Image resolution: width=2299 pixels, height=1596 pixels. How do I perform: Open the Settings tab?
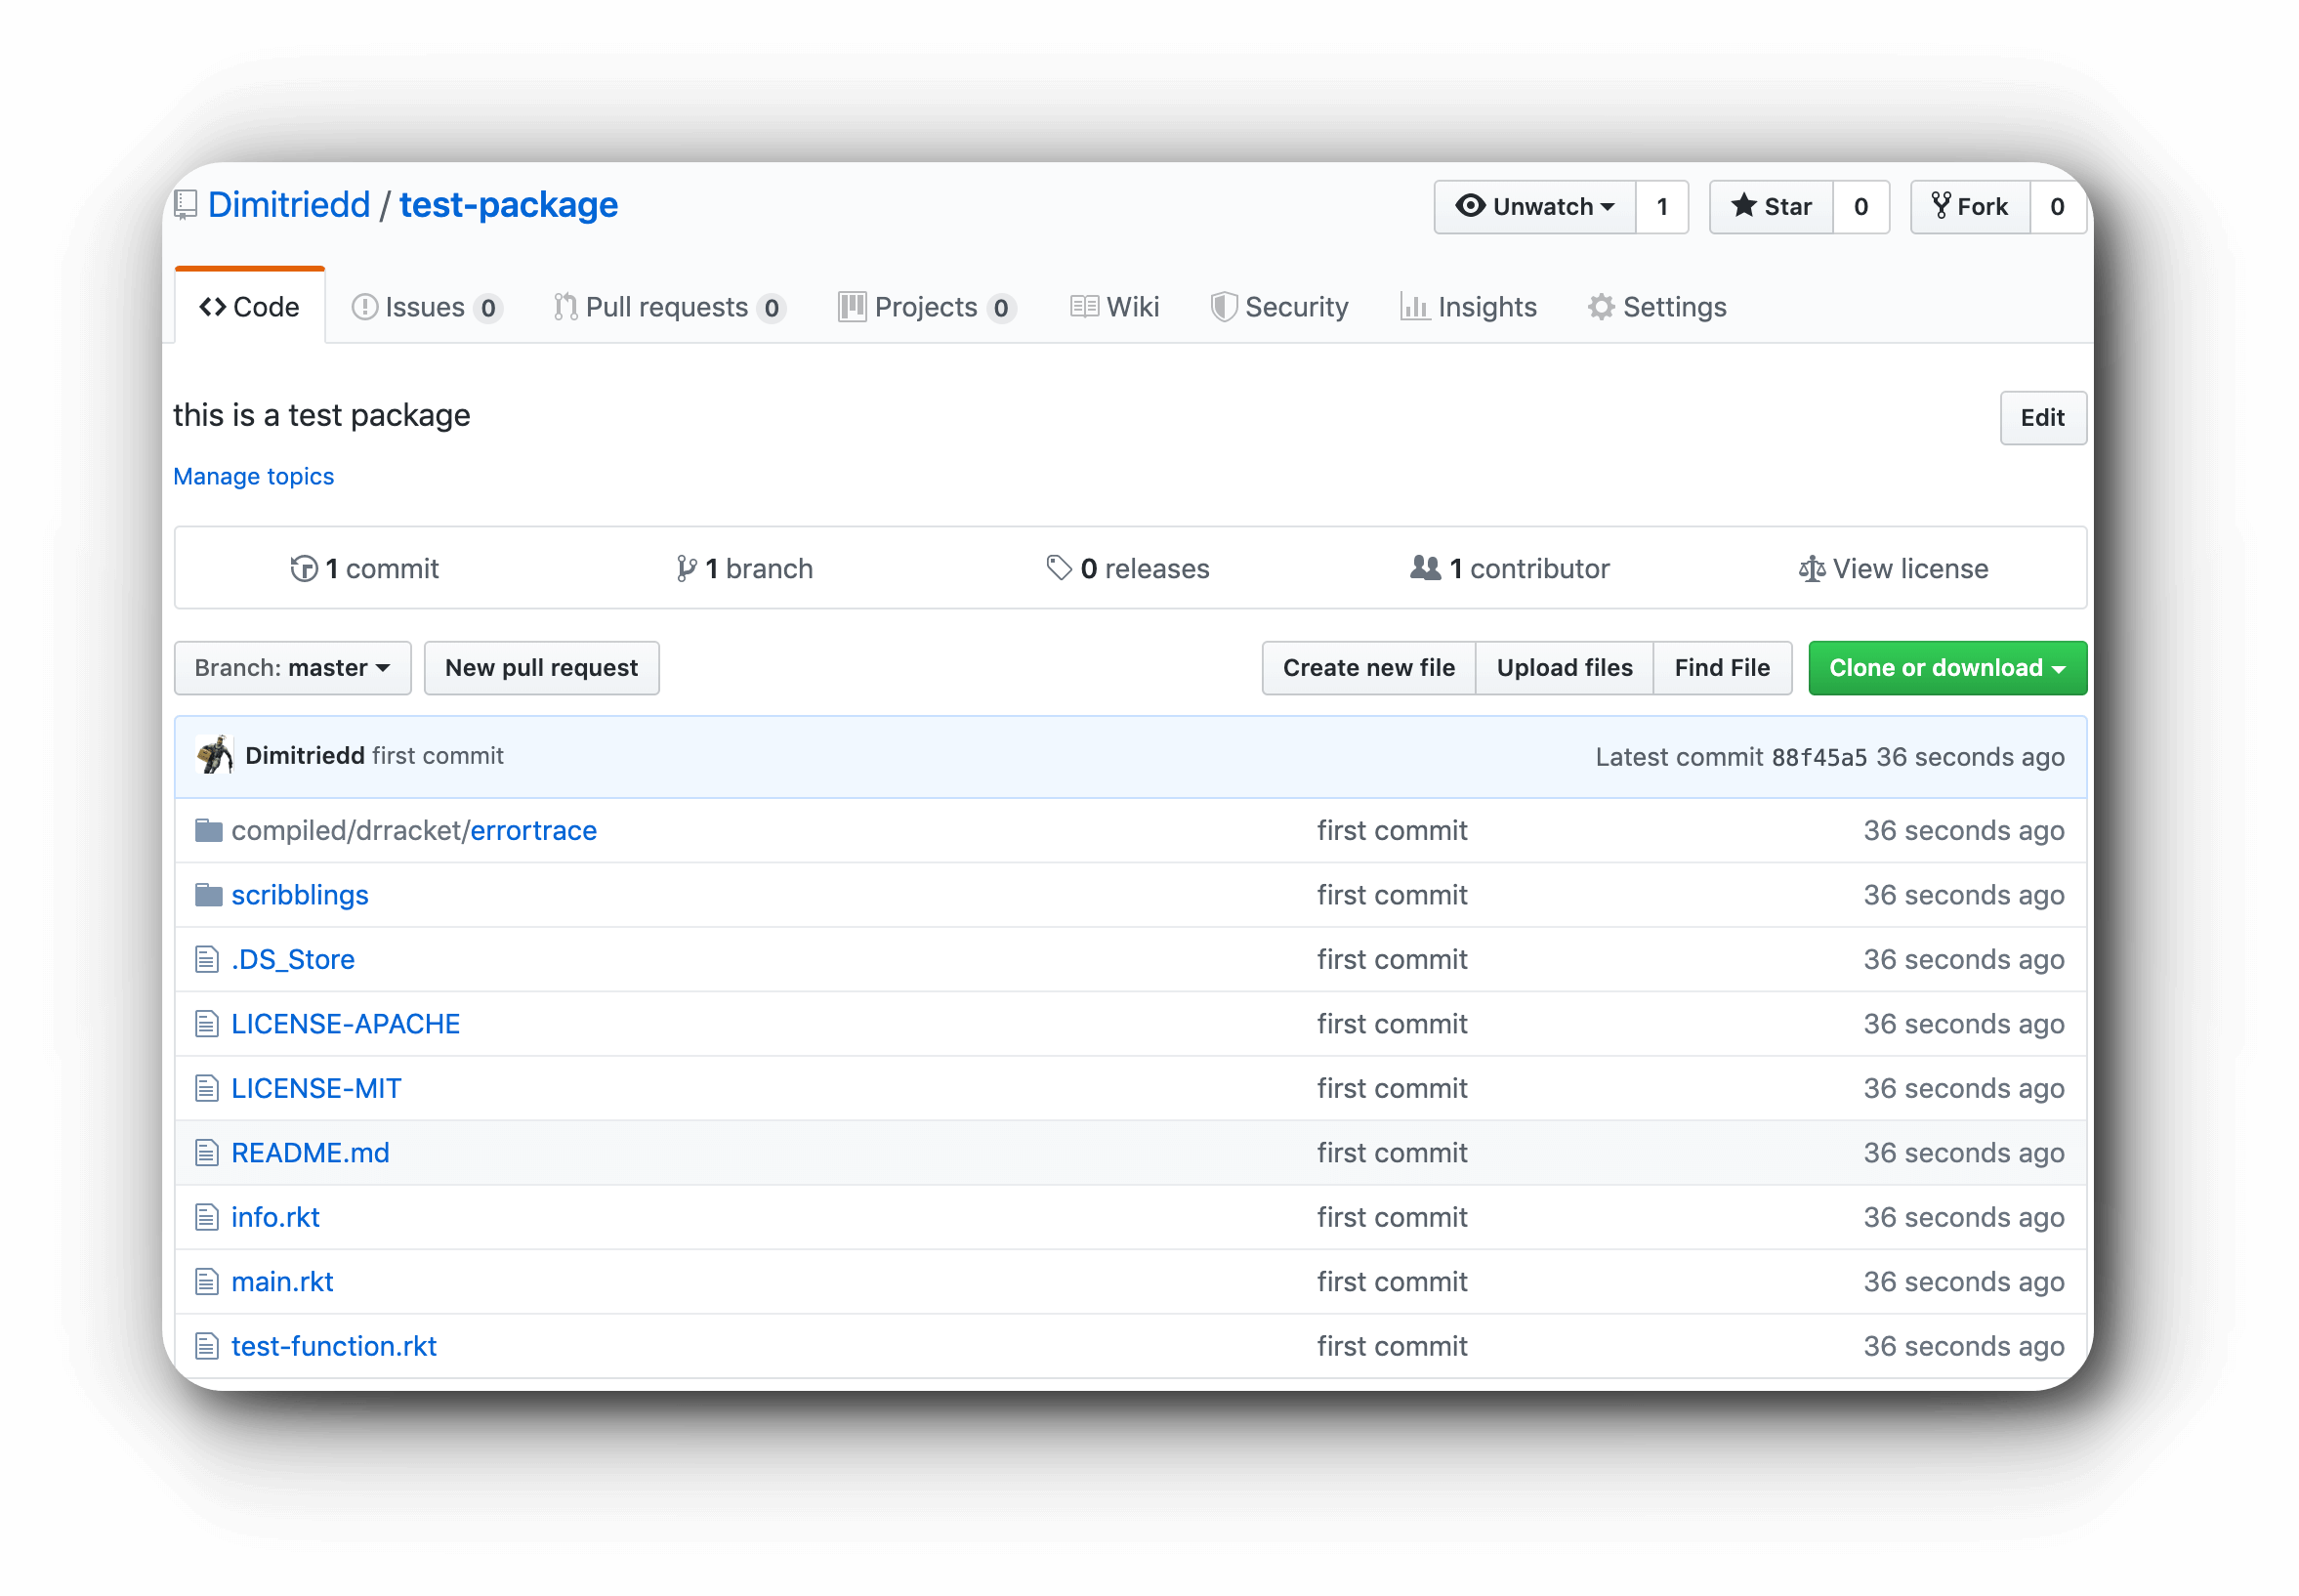[x=1656, y=307]
